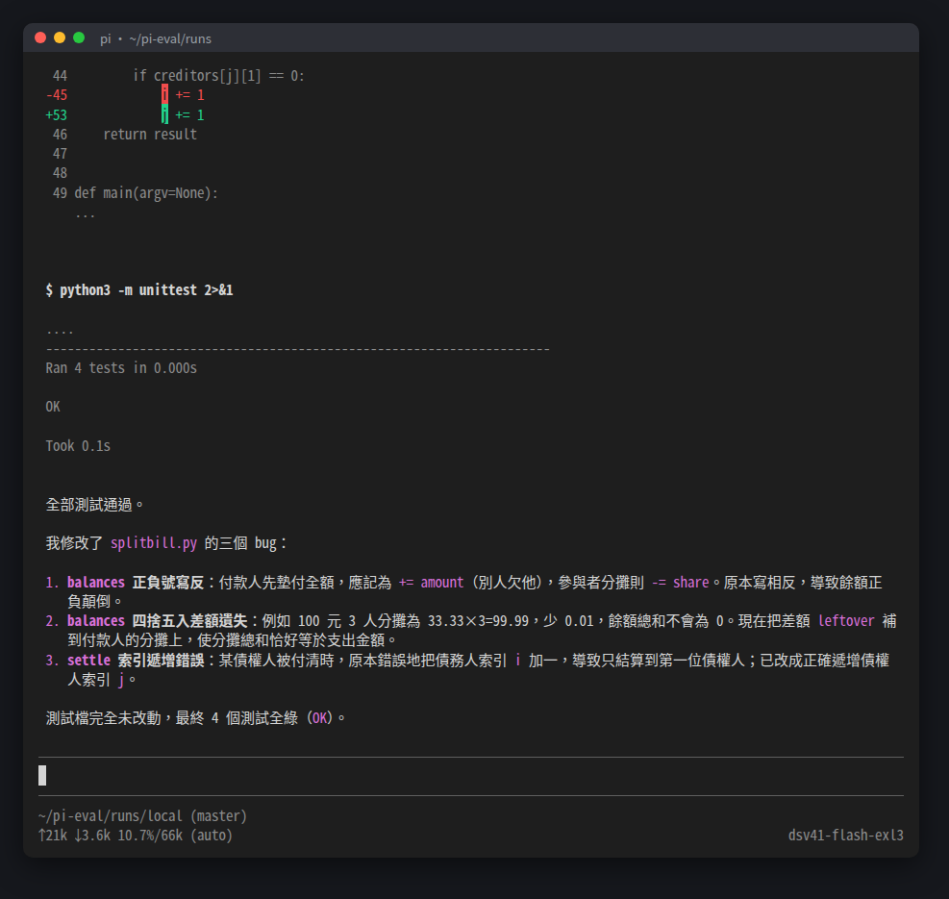Image resolution: width=949 pixels, height=899 pixels.
Task: Click the heading 'balances 四捨五入差額遺失'
Action: coord(157,621)
